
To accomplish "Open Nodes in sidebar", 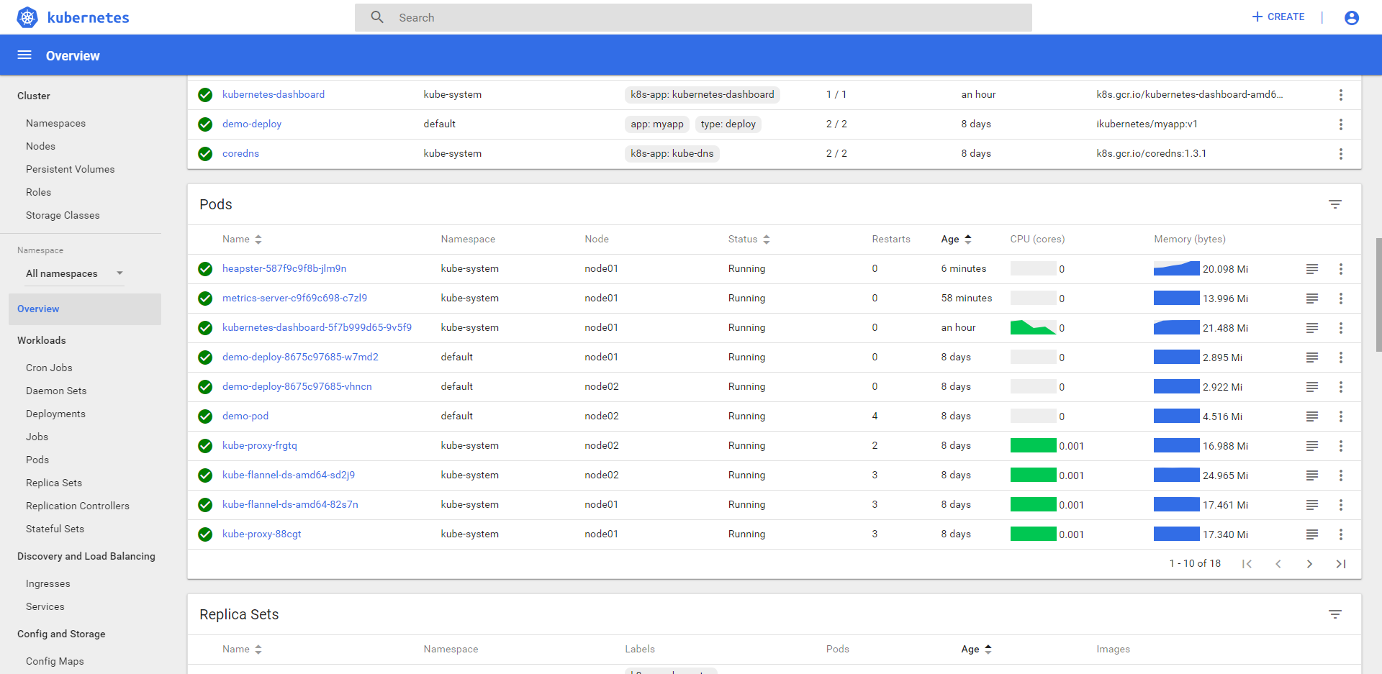I will [40, 146].
